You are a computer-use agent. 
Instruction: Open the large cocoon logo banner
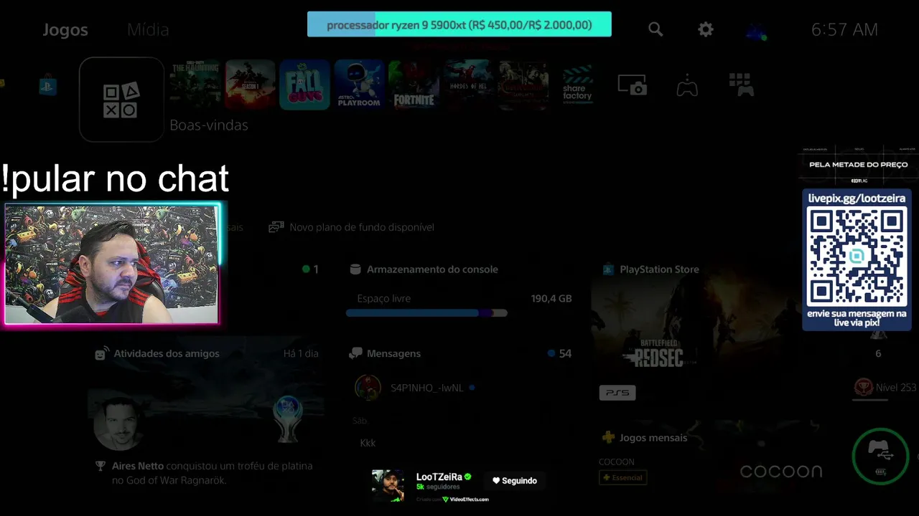click(781, 471)
